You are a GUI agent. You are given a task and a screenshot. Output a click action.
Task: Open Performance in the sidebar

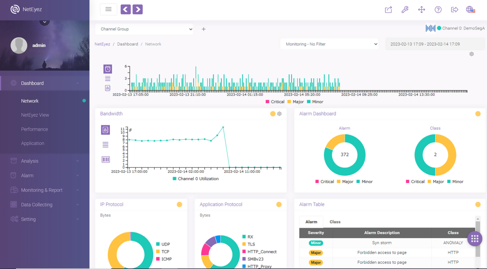pos(34,129)
